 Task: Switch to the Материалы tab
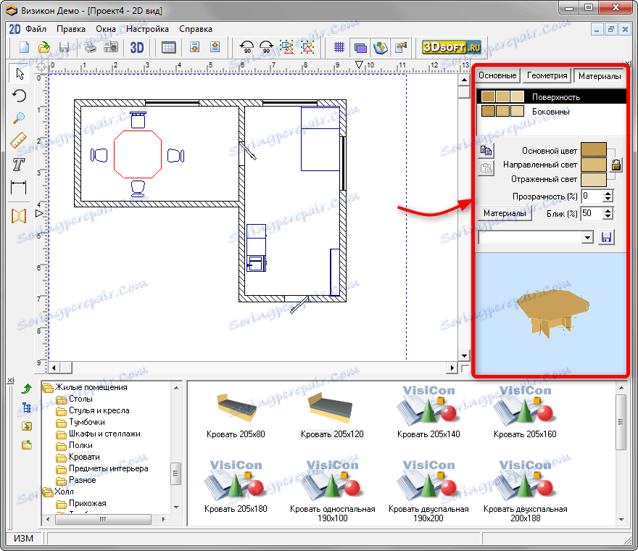point(600,75)
